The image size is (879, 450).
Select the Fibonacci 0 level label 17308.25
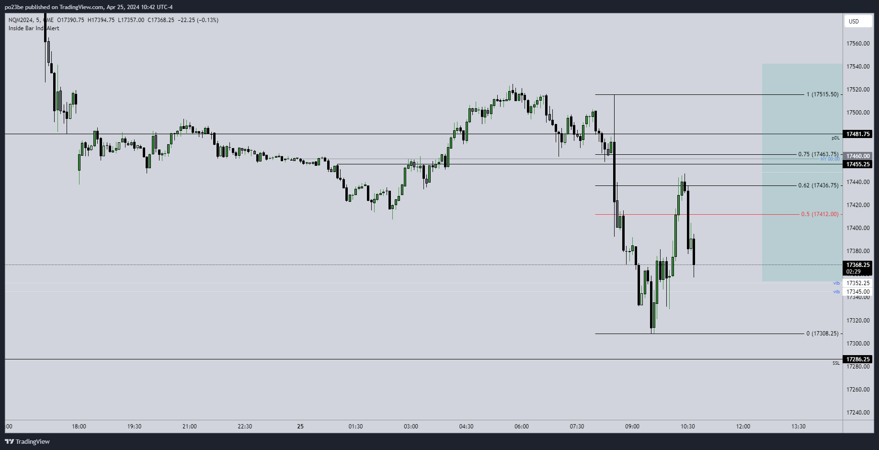click(822, 334)
